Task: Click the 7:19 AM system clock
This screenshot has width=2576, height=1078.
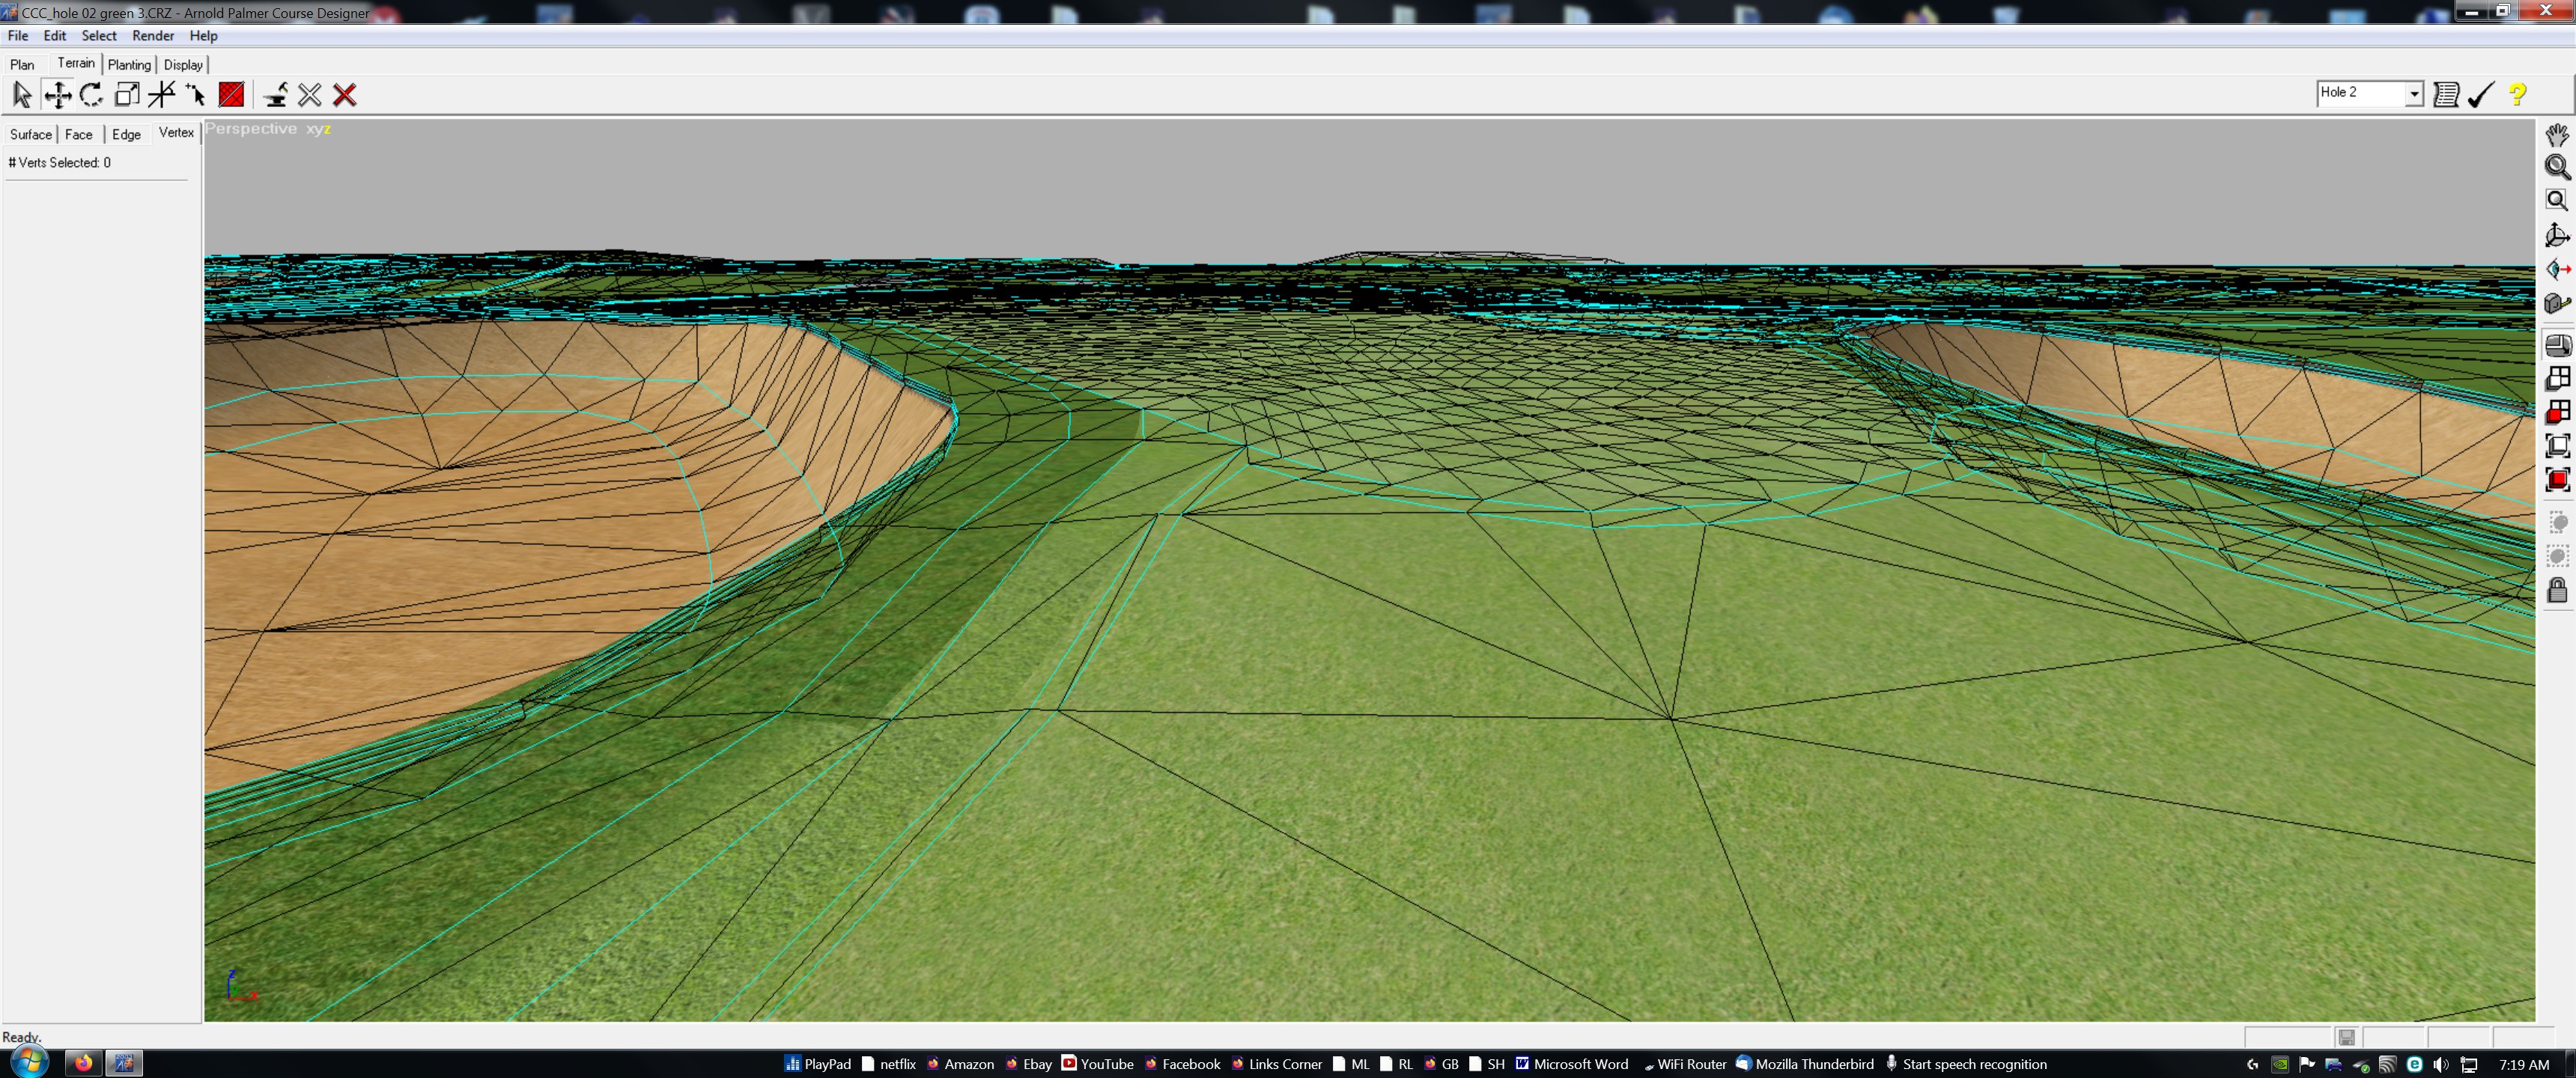Action: (x=2523, y=1064)
